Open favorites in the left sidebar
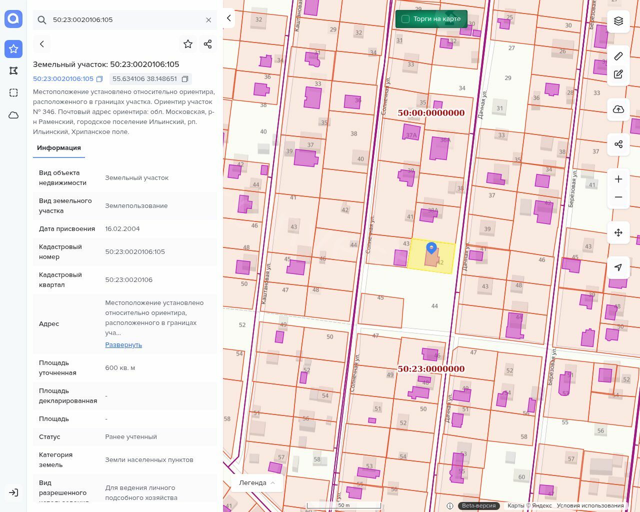The image size is (640, 512). tap(13, 48)
